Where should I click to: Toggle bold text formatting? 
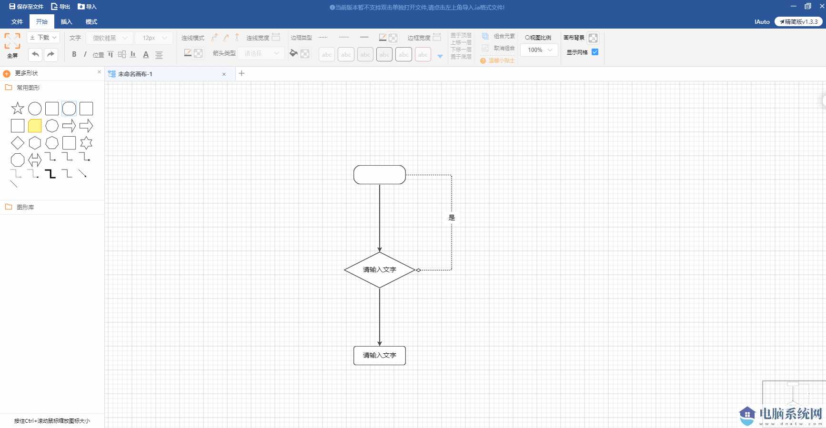pos(74,54)
